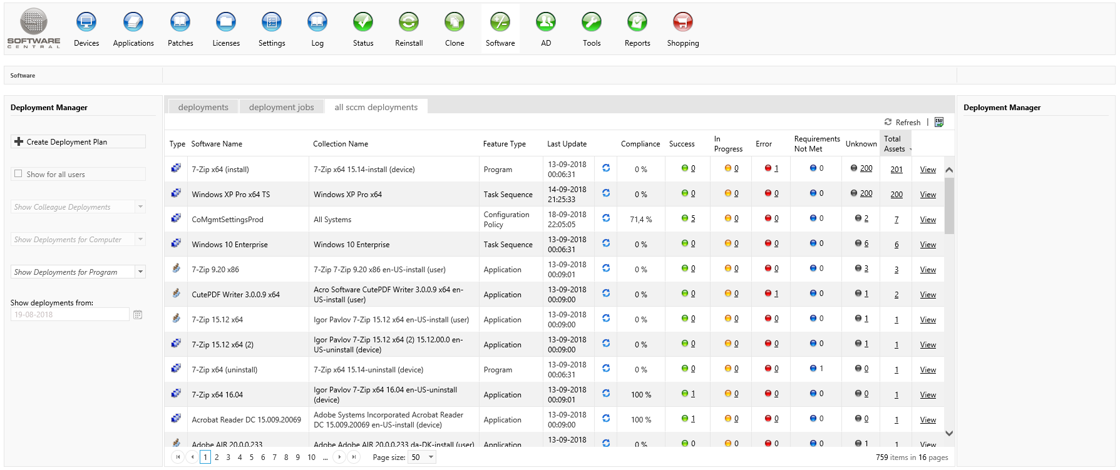The height and width of the screenshot is (470, 1120).
Task: Click the Show deployments from date field
Action: [69, 315]
